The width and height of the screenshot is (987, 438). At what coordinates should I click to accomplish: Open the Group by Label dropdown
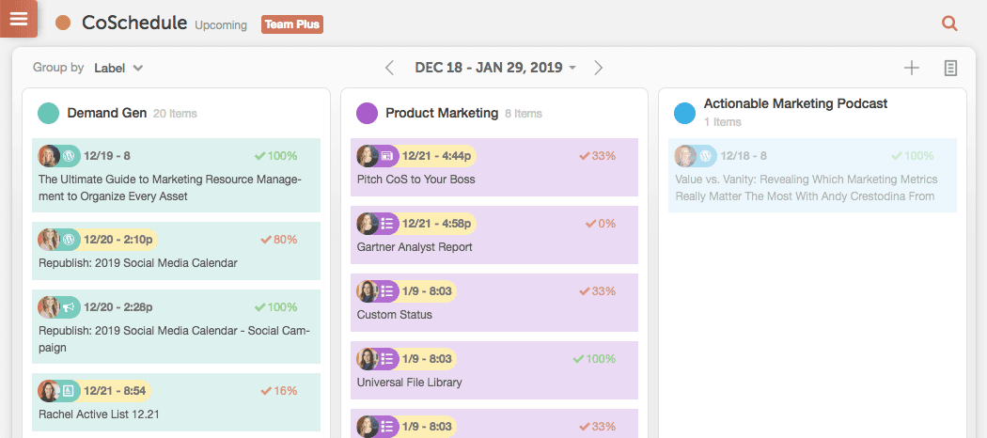[118, 68]
